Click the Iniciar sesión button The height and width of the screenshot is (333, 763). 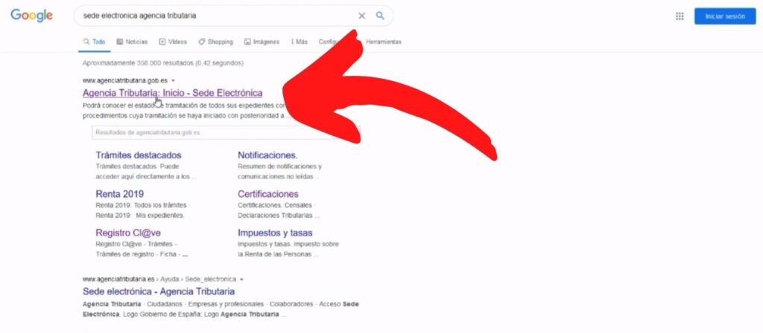[725, 16]
